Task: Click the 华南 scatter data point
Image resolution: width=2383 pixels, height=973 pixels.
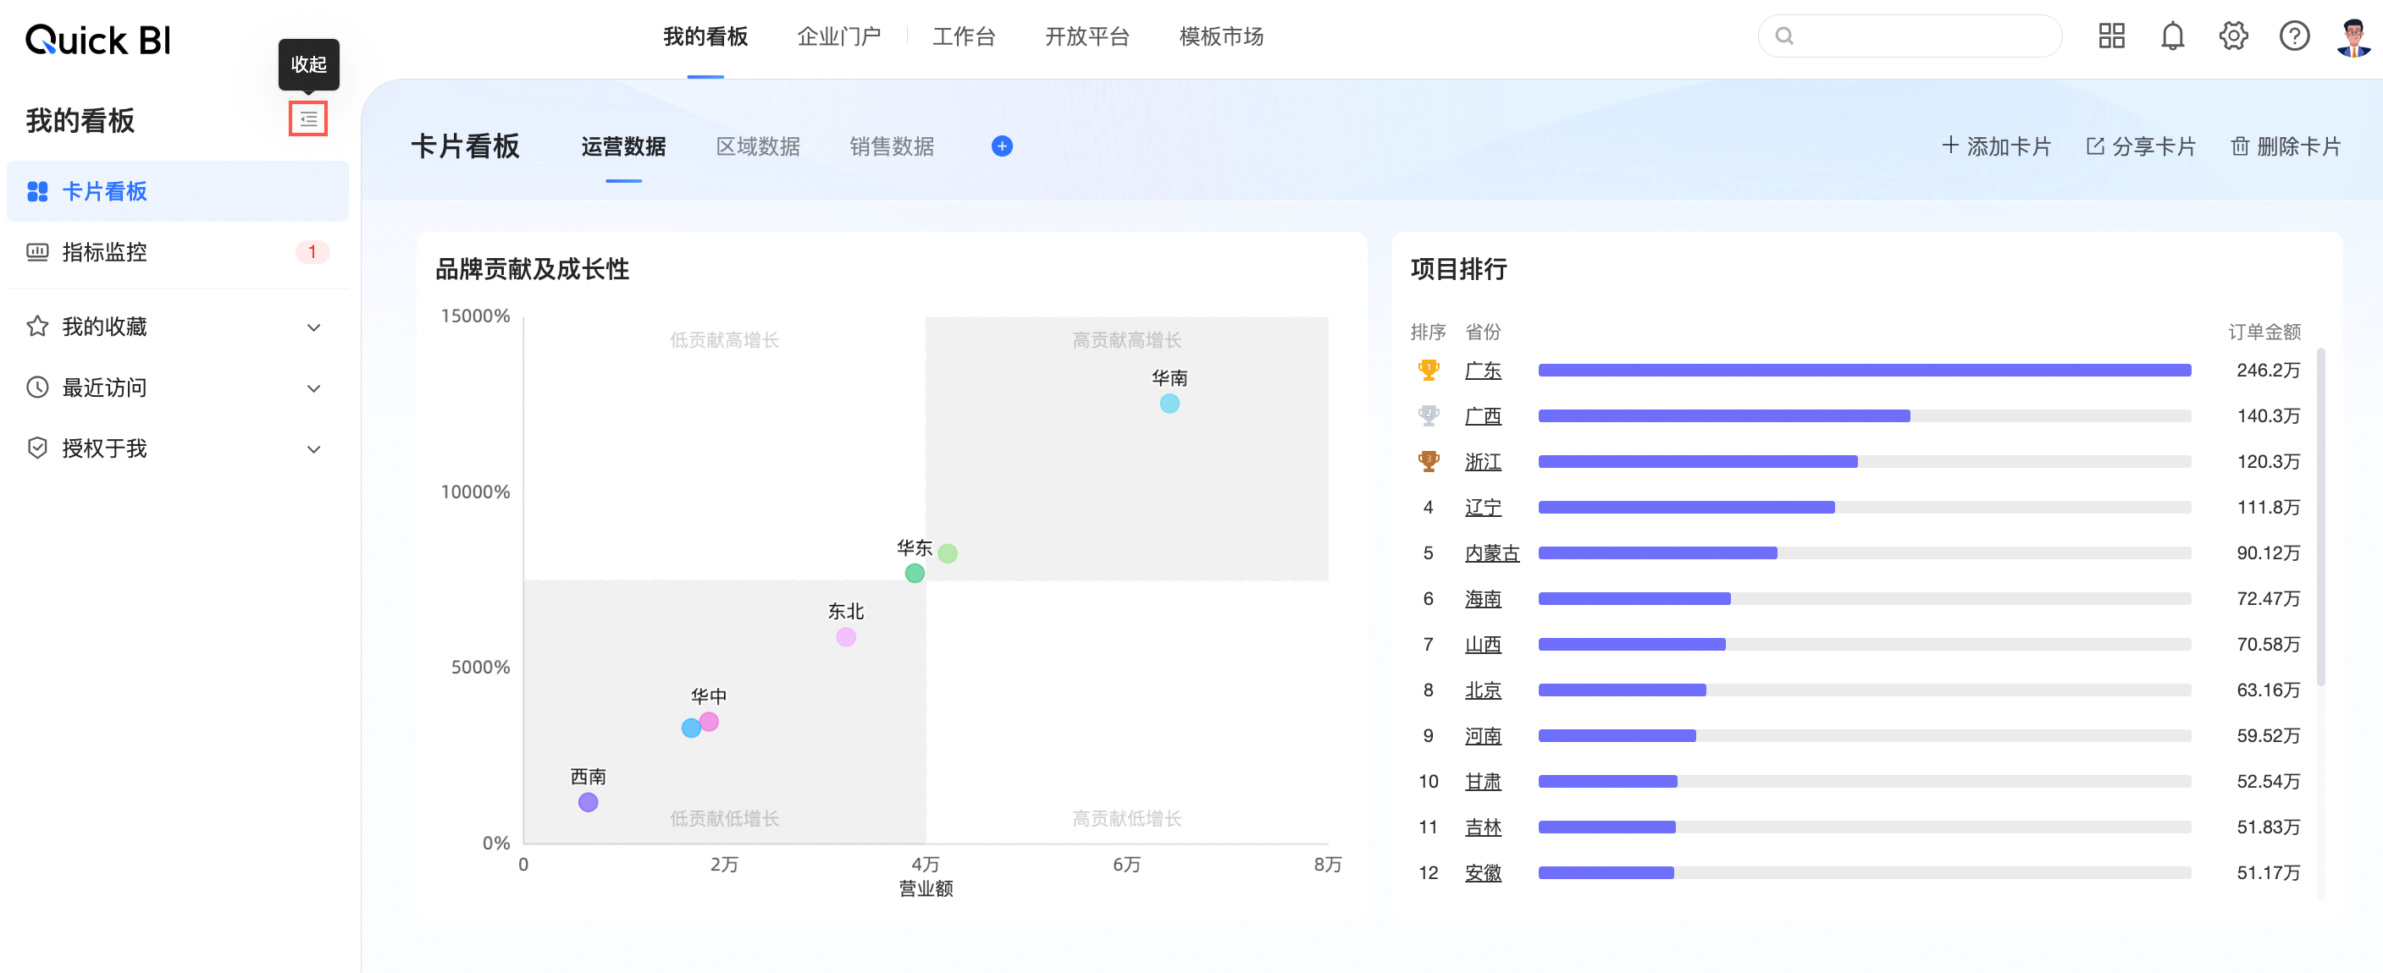Action: coord(1169,404)
